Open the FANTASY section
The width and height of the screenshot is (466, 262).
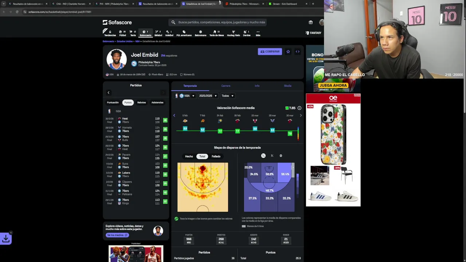[313, 33]
